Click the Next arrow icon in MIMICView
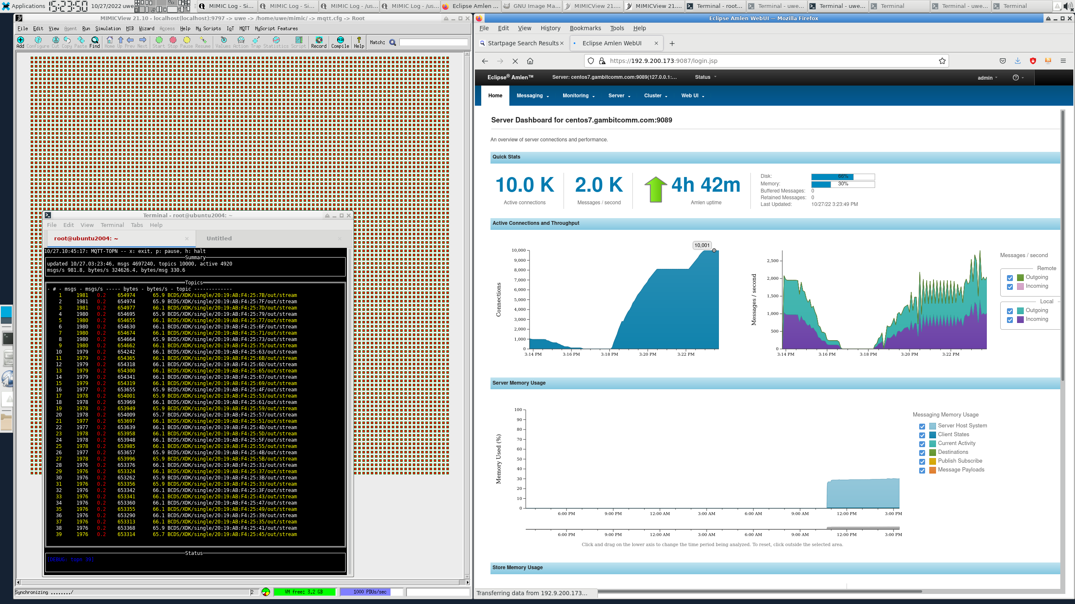Screen dimensions: 1075x604 coord(142,42)
